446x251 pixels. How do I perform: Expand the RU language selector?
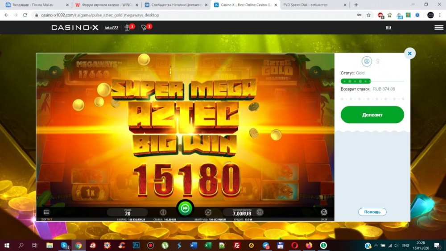[x=388, y=28]
